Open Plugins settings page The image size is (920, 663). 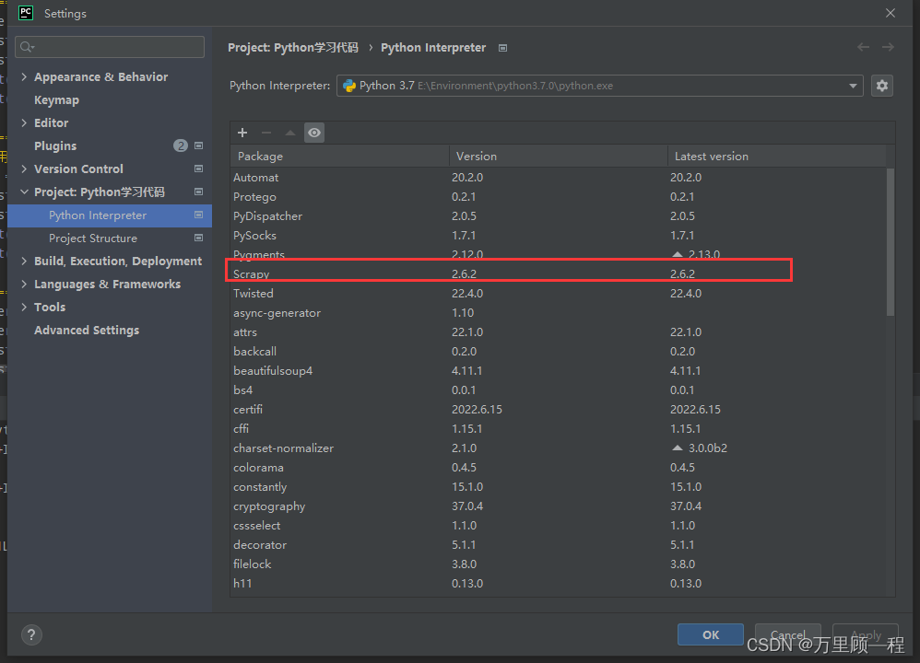pyautogui.click(x=55, y=146)
